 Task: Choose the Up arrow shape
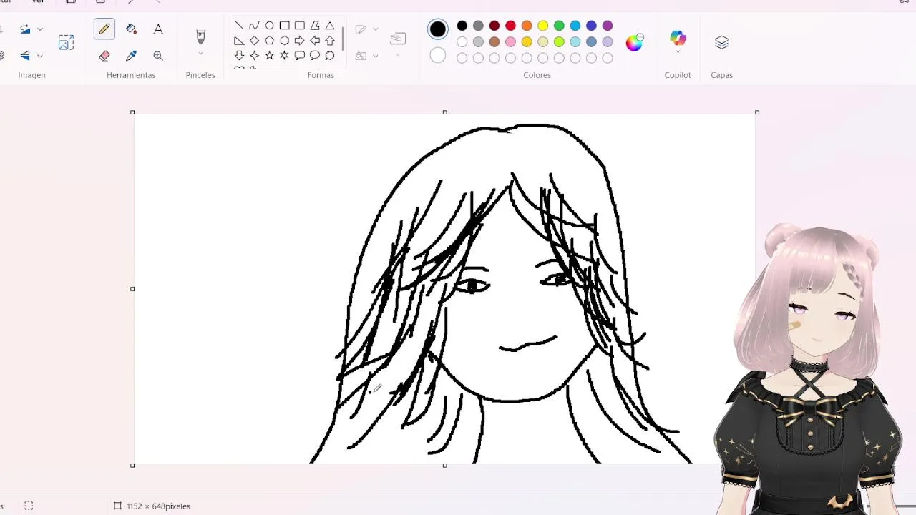click(330, 41)
